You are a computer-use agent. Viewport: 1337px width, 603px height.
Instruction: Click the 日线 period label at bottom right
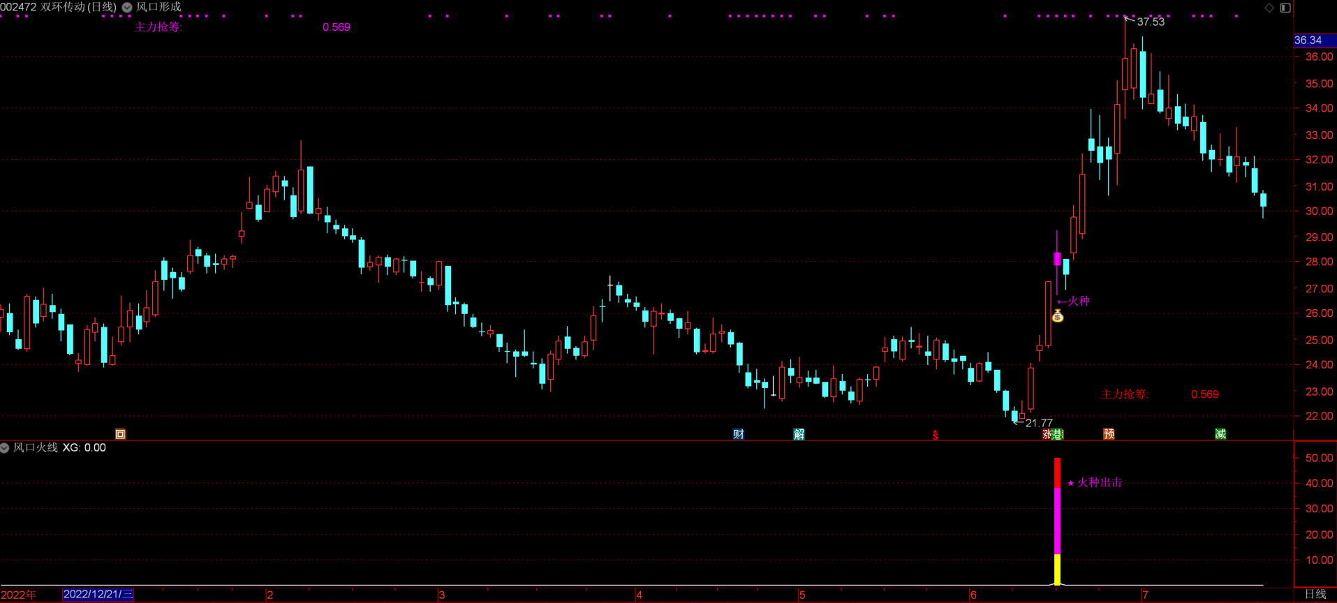(1315, 594)
